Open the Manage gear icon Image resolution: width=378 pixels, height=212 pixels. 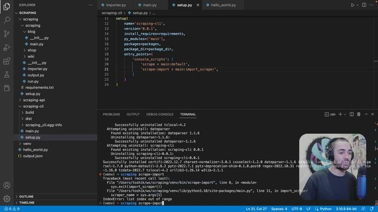pyautogui.click(x=6, y=198)
